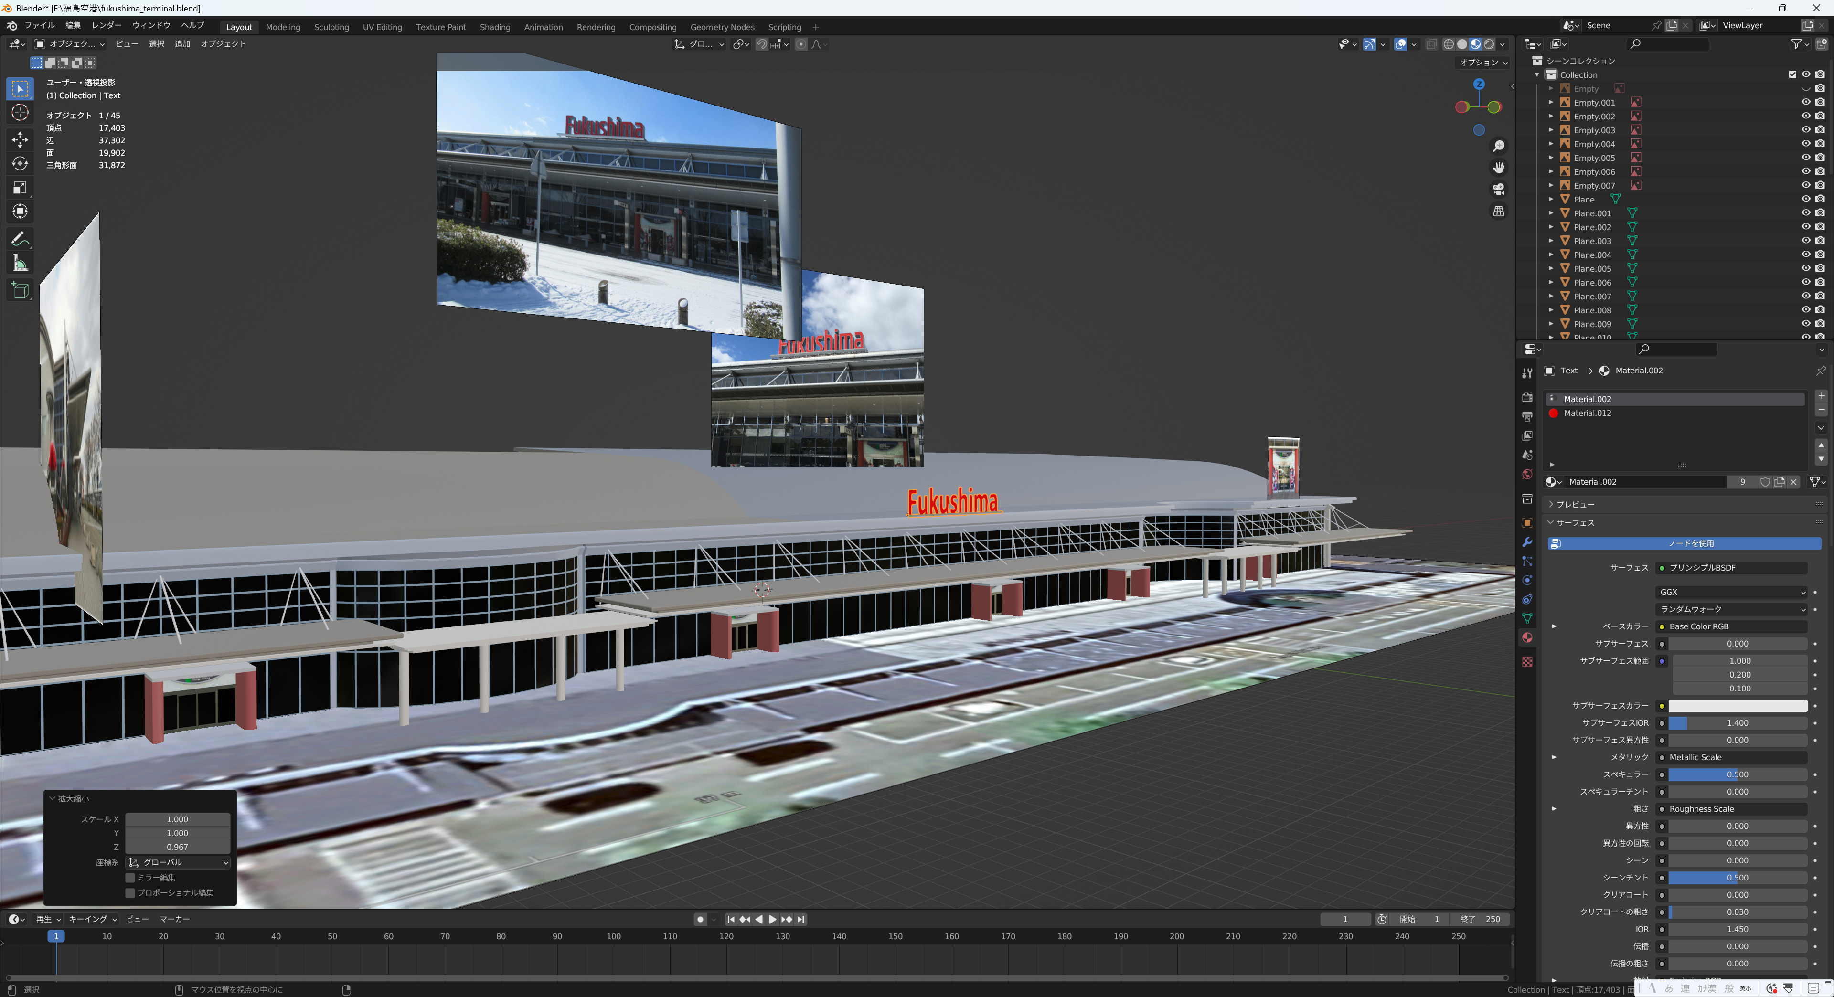The height and width of the screenshot is (997, 1834).
Task: Open the Texture properties checker tab
Action: coord(1527,662)
